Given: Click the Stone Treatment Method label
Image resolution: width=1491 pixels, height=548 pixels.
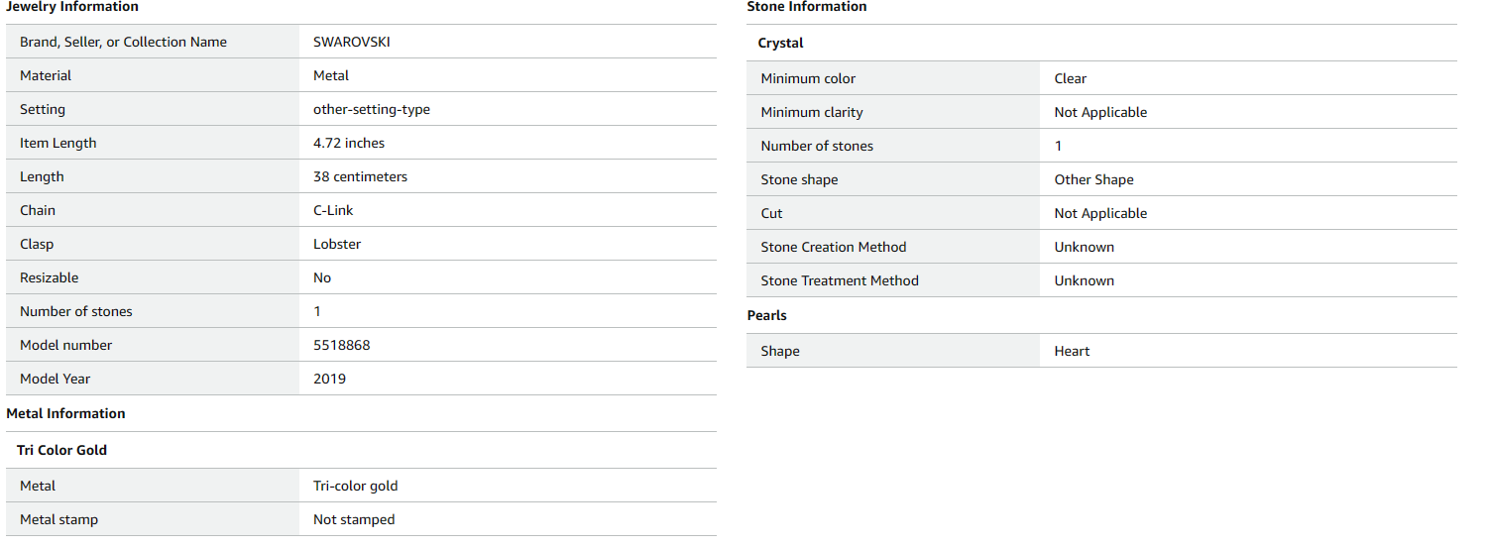Looking at the screenshot, I should tap(839, 280).
